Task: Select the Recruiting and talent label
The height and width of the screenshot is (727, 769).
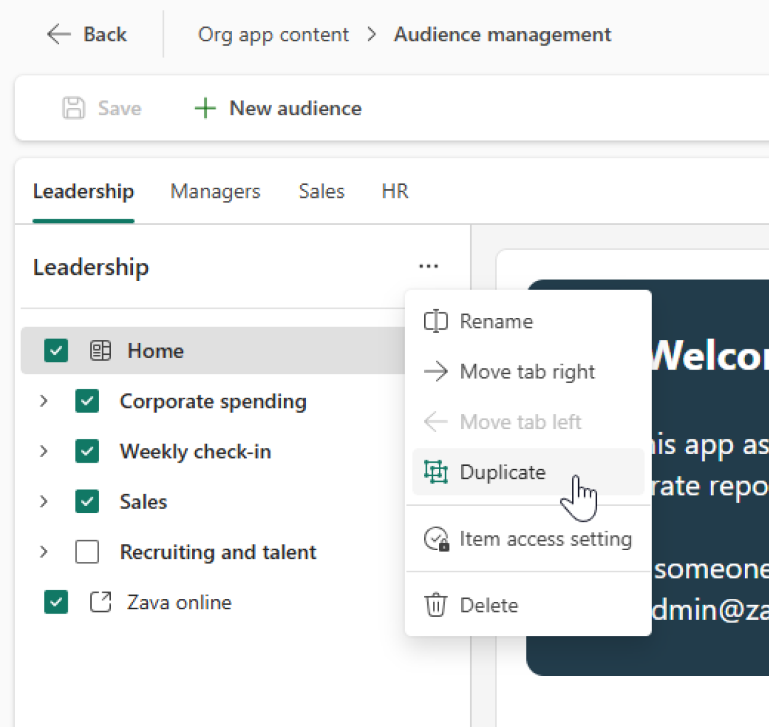Action: coord(218,552)
